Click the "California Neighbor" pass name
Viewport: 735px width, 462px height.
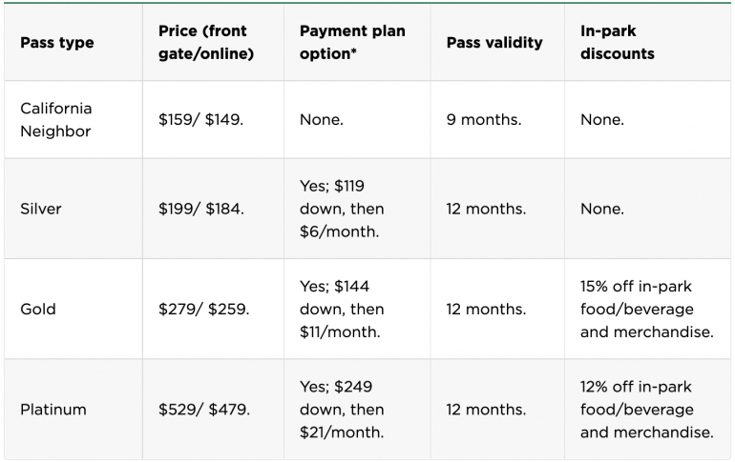56,120
